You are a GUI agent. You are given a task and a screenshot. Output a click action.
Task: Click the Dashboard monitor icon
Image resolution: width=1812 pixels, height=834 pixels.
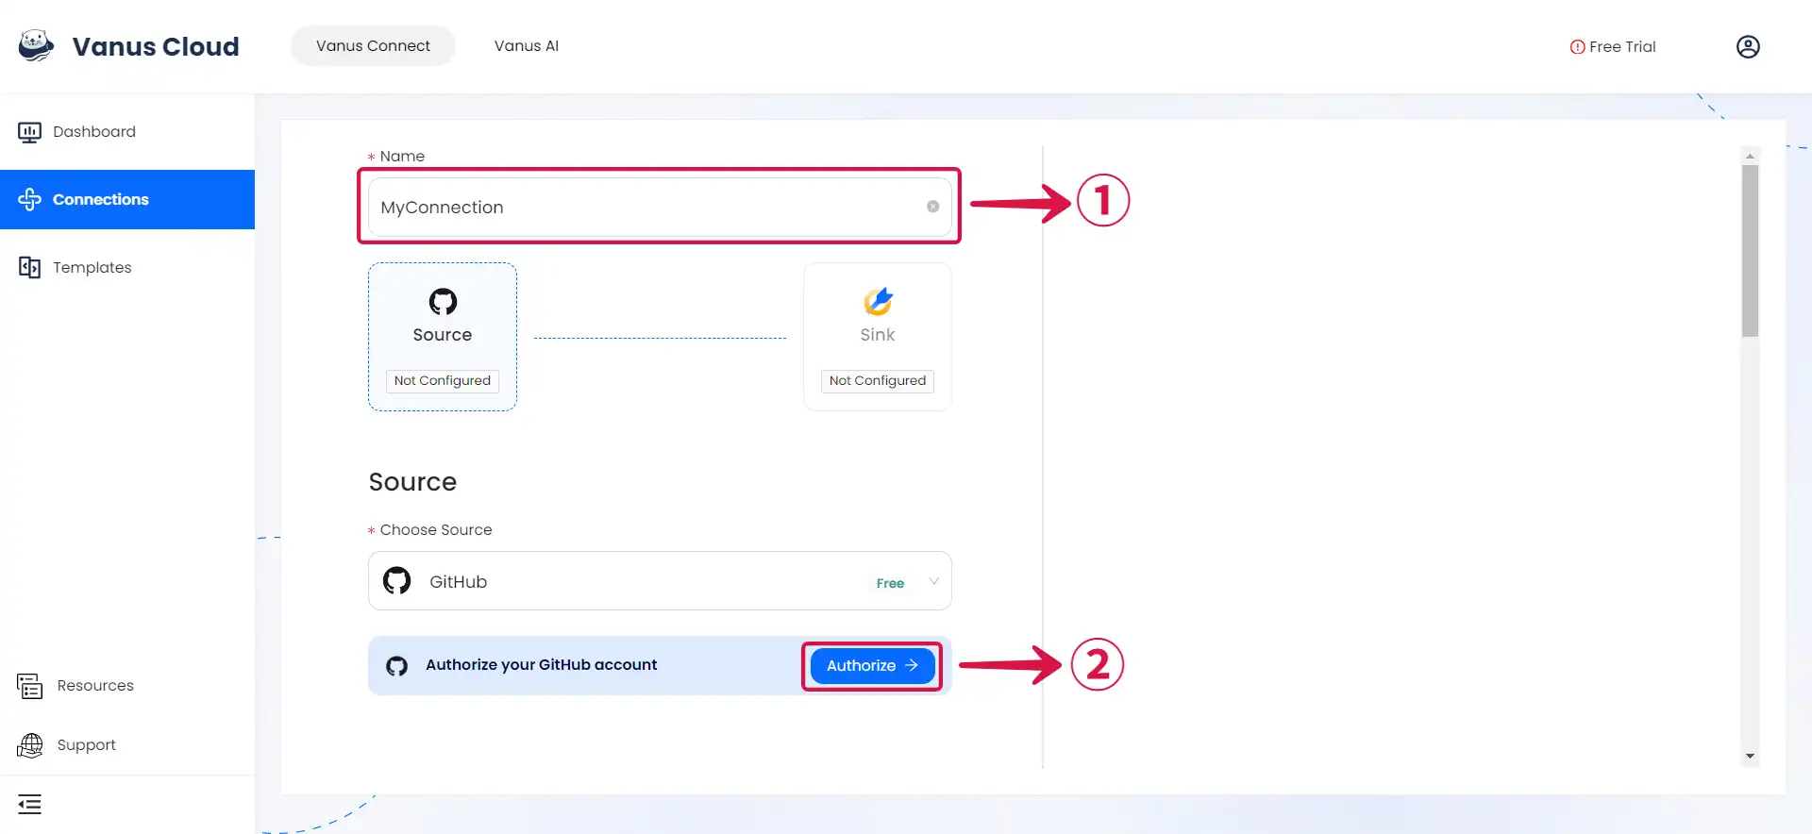coord(29,132)
